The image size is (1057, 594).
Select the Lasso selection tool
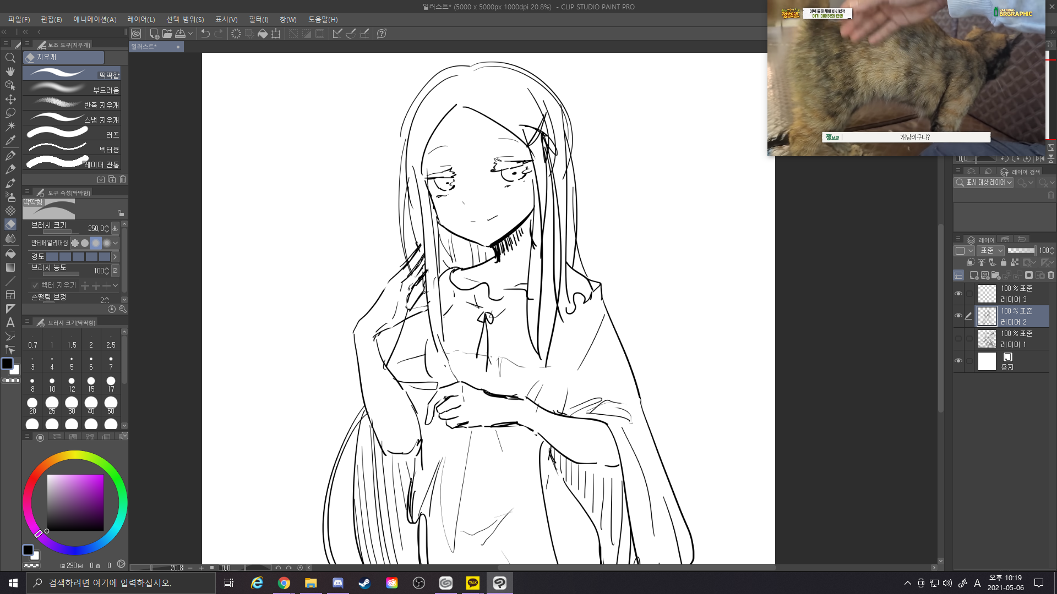click(10, 113)
